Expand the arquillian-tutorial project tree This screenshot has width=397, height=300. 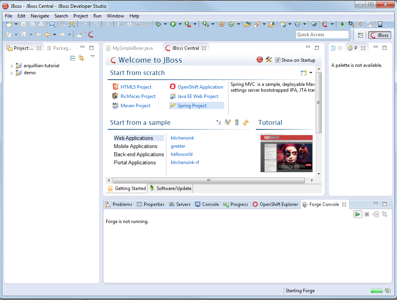coord(12,66)
